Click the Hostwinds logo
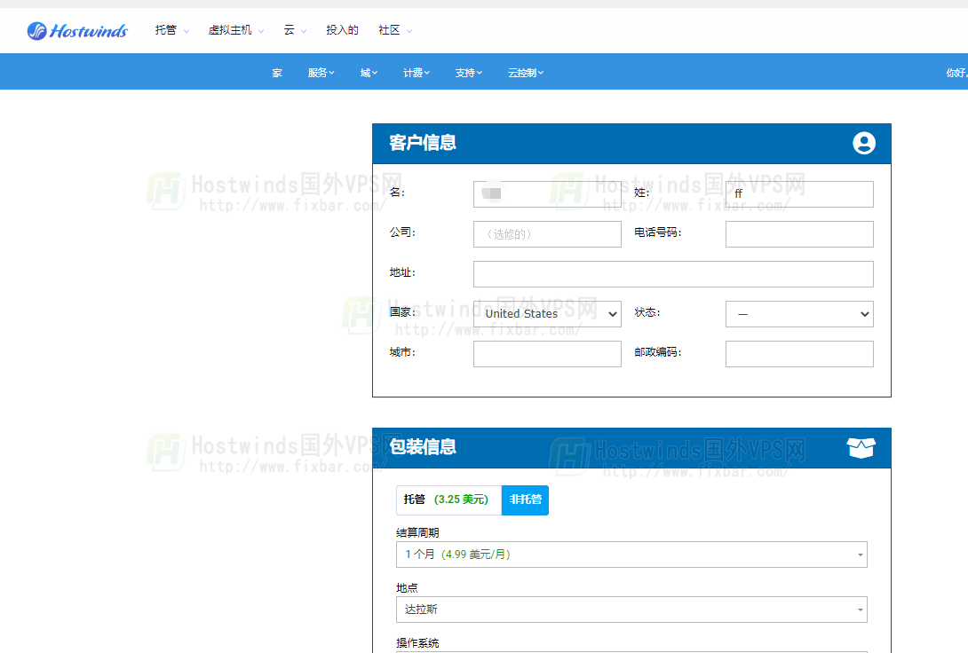968x653 pixels. click(x=77, y=30)
